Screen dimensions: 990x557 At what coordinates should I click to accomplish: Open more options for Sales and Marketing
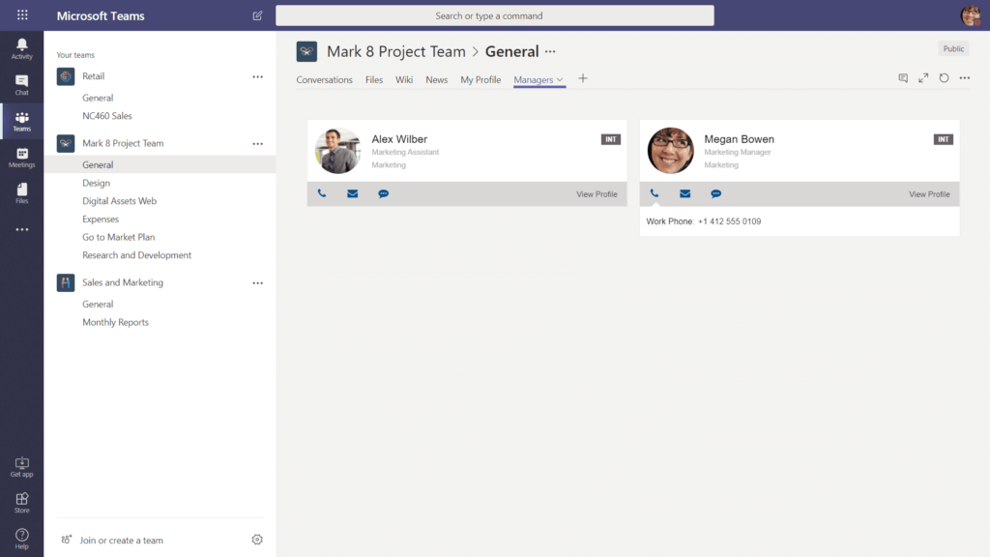click(x=257, y=283)
